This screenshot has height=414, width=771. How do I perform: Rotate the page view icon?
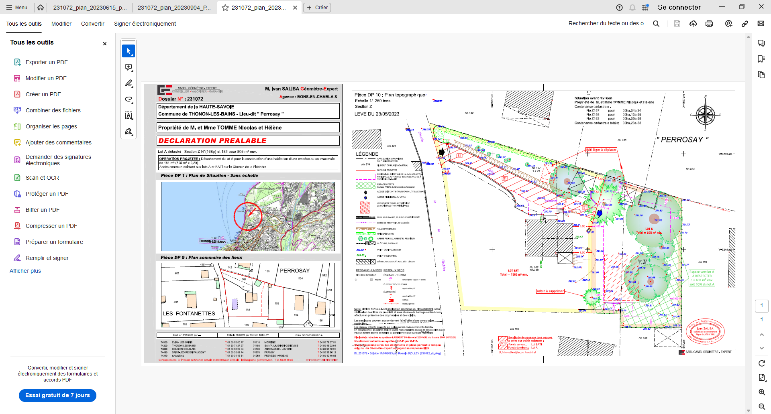click(761, 363)
